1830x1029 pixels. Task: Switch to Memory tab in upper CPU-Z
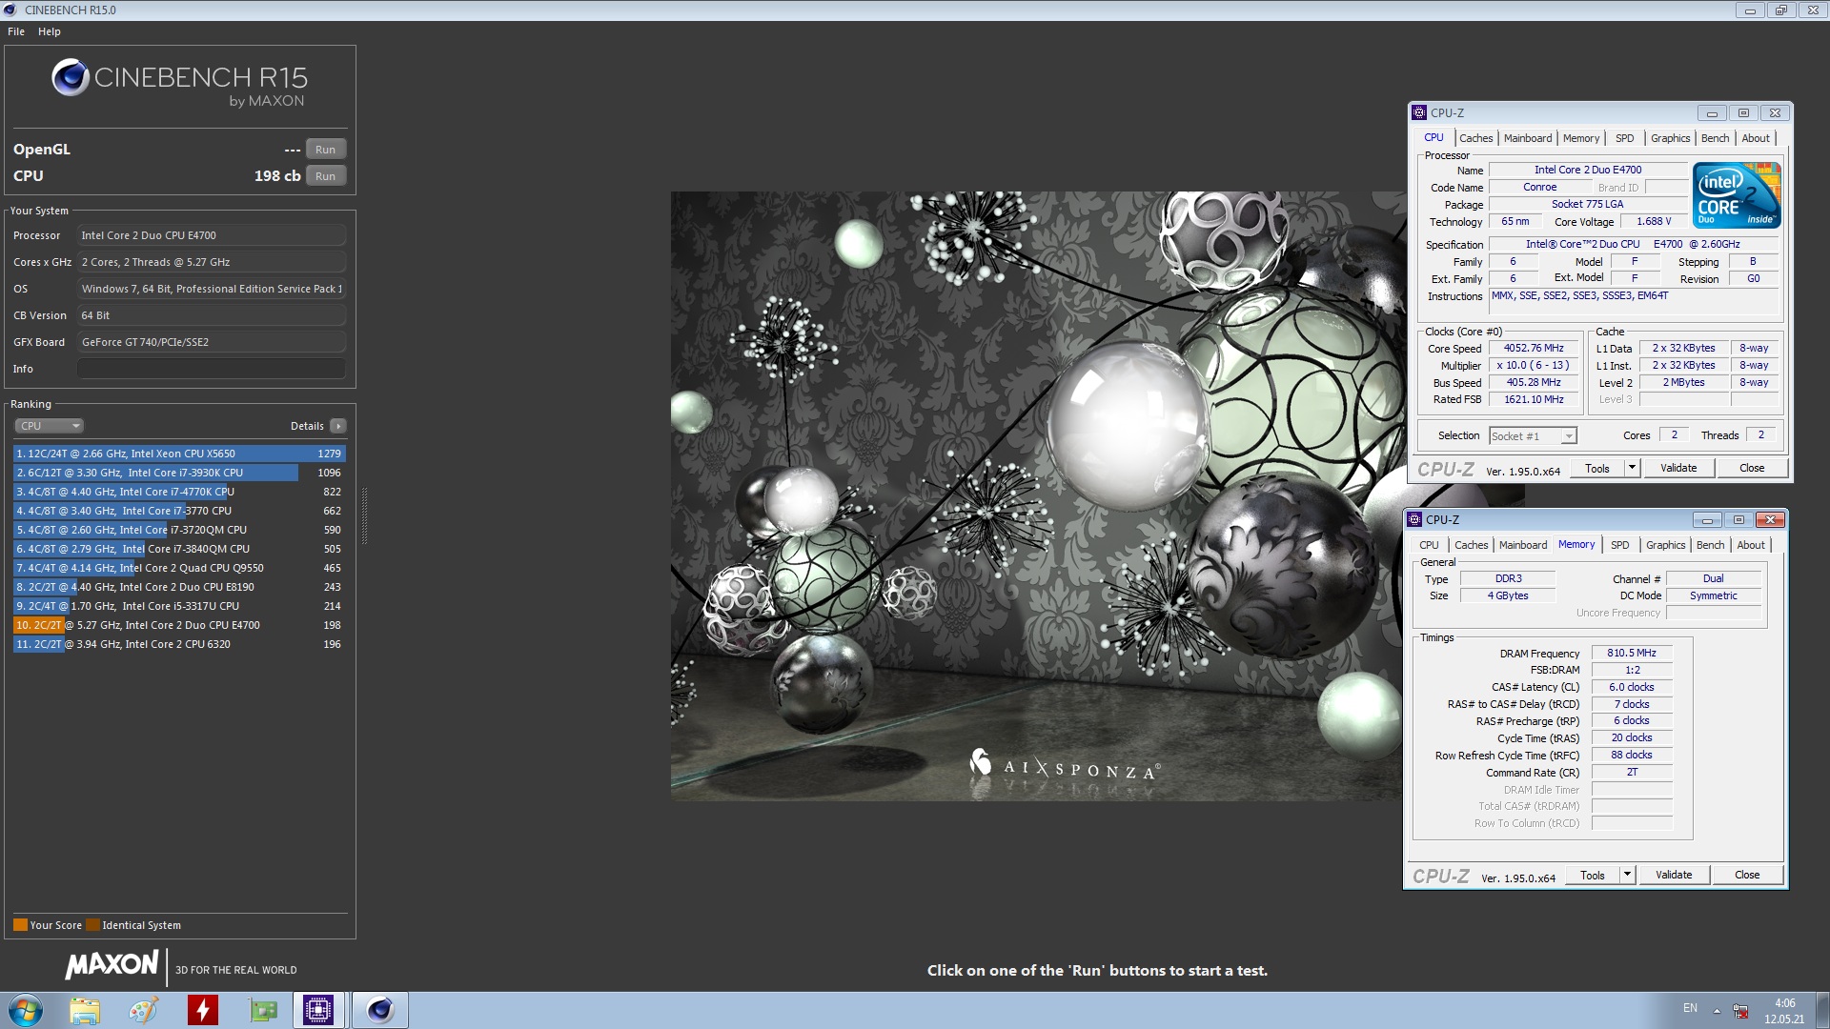(1581, 138)
